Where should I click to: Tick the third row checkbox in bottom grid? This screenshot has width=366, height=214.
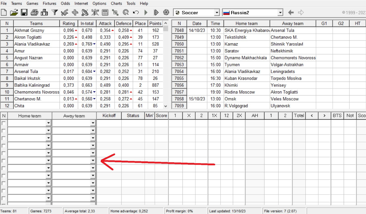(x=4, y=138)
